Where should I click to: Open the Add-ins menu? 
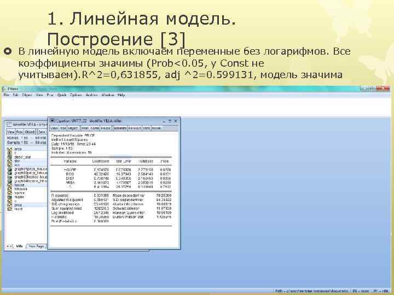pyautogui.click(x=92, y=95)
